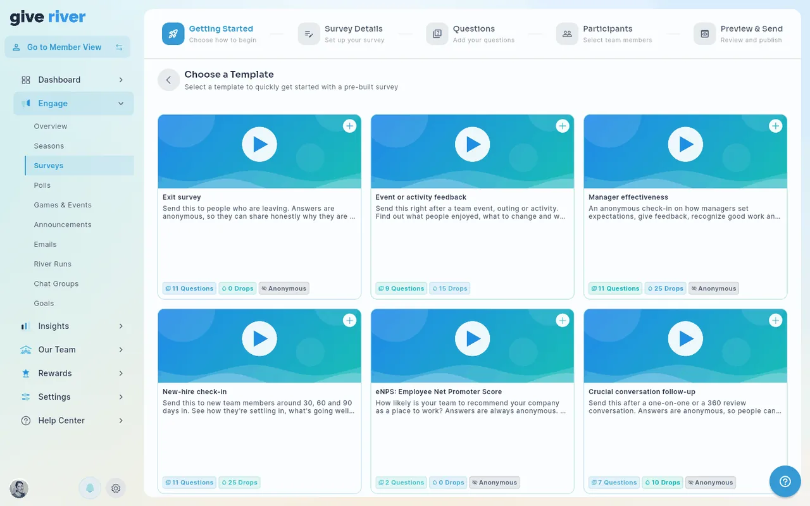Play the New-hire check-in template preview

259,339
